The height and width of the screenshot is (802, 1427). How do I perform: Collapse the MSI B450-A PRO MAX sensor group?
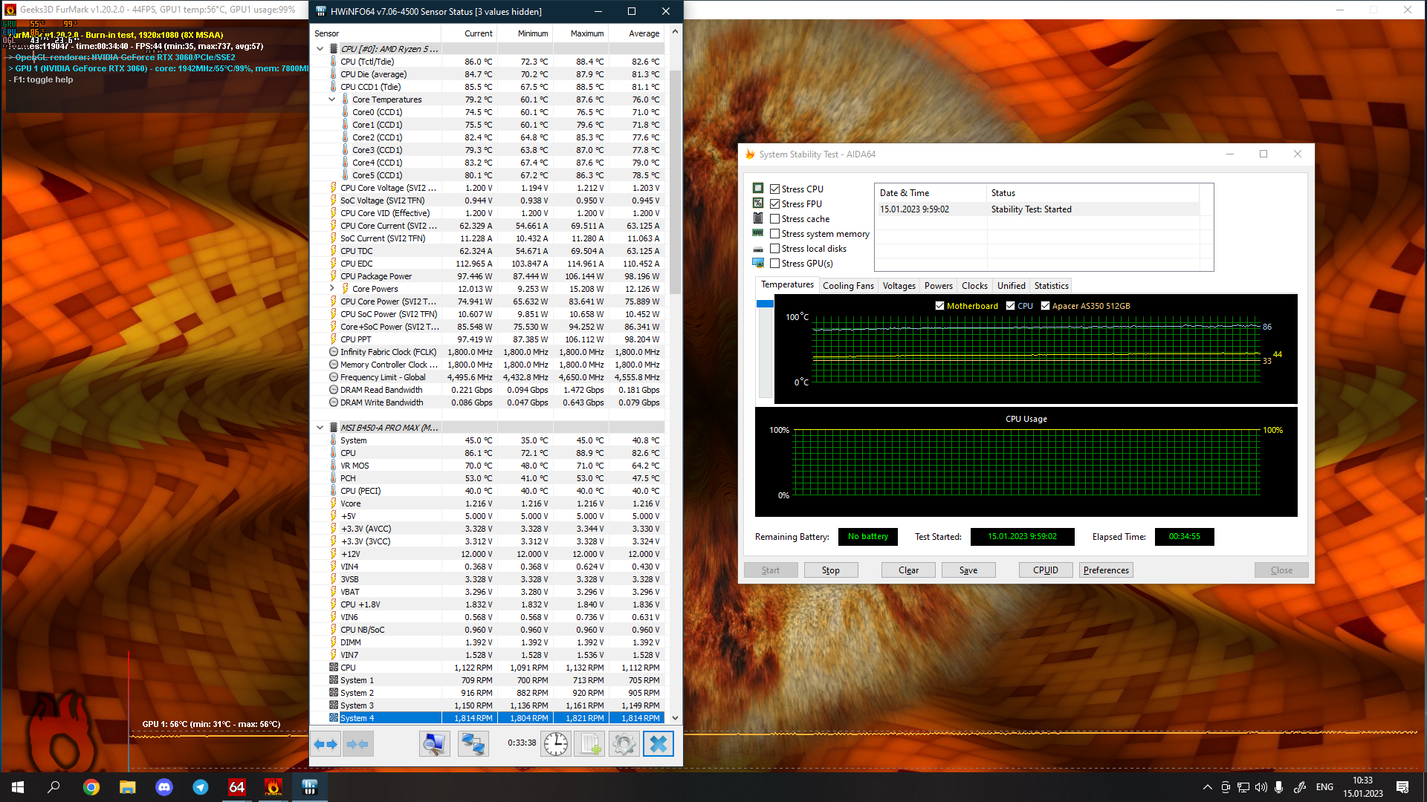point(320,428)
